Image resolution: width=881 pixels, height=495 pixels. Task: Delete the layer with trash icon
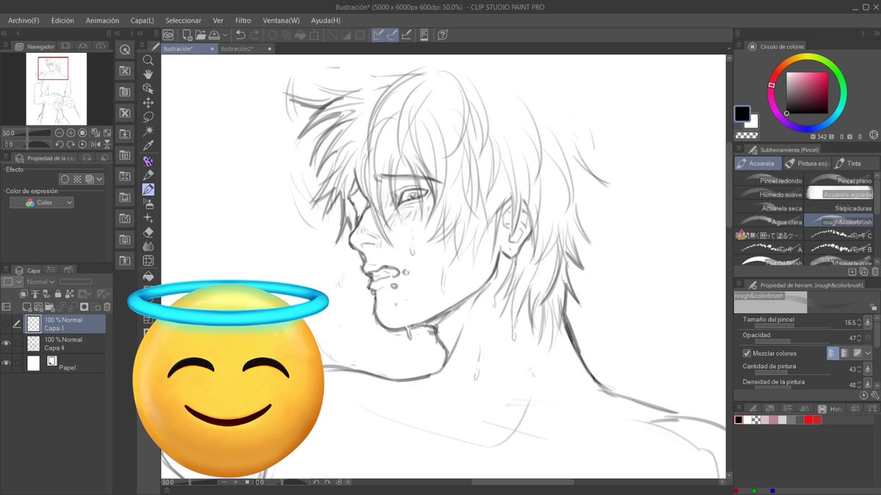click(x=107, y=306)
